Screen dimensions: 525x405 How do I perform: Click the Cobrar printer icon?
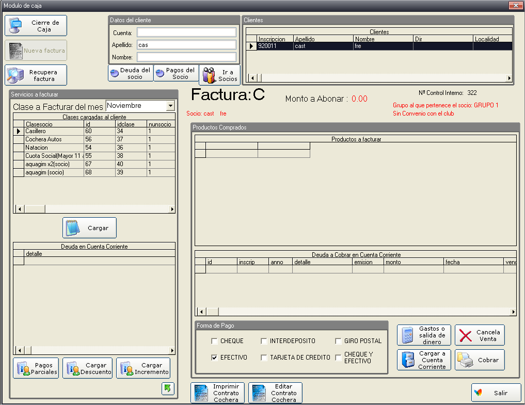tap(466, 360)
